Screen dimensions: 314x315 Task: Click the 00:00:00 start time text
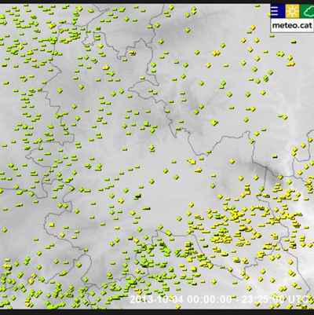click(x=209, y=299)
